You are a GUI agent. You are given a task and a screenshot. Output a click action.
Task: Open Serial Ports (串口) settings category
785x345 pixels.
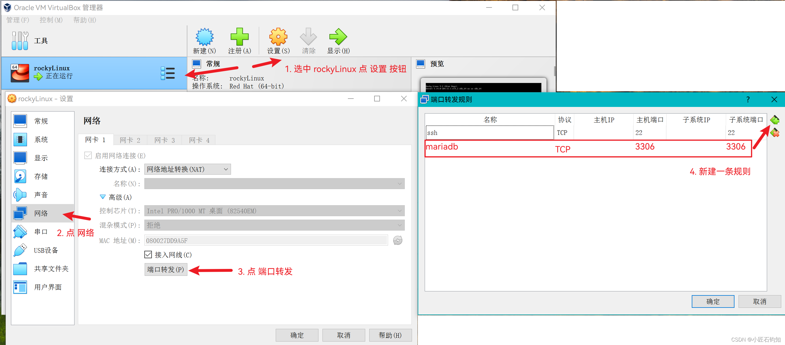[x=43, y=232]
